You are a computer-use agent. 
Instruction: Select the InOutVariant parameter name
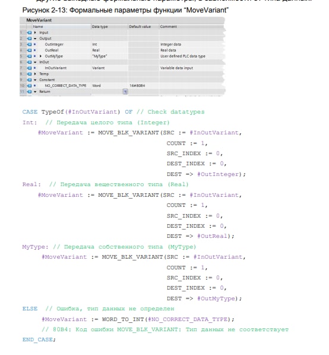[56, 68]
